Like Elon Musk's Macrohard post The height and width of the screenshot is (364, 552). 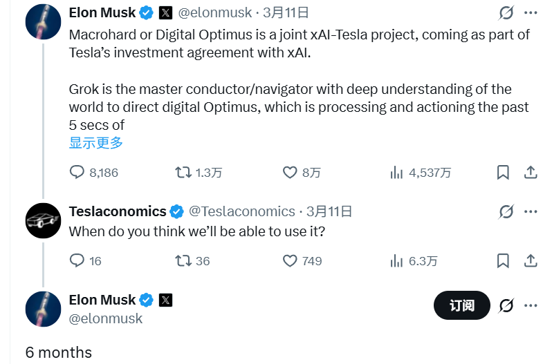(x=291, y=172)
